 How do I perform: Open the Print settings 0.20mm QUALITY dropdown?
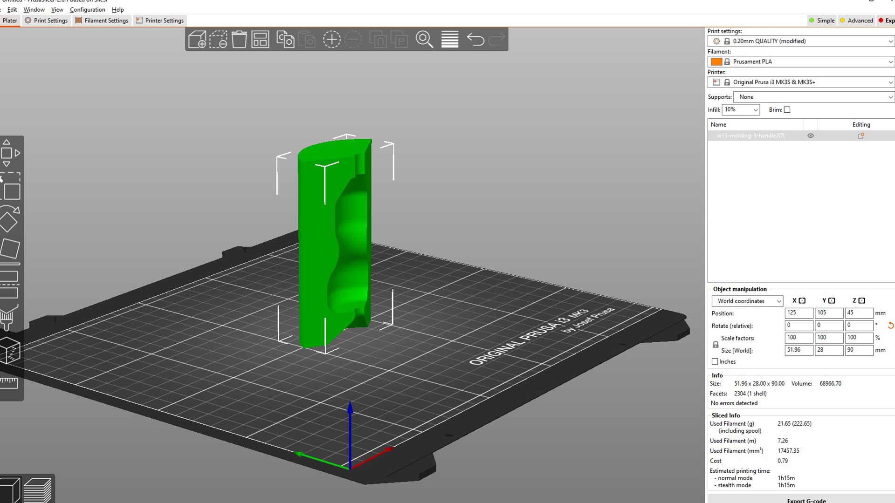pos(801,41)
